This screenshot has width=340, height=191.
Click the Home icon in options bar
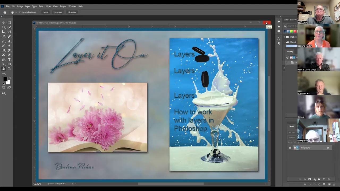tap(5, 12)
